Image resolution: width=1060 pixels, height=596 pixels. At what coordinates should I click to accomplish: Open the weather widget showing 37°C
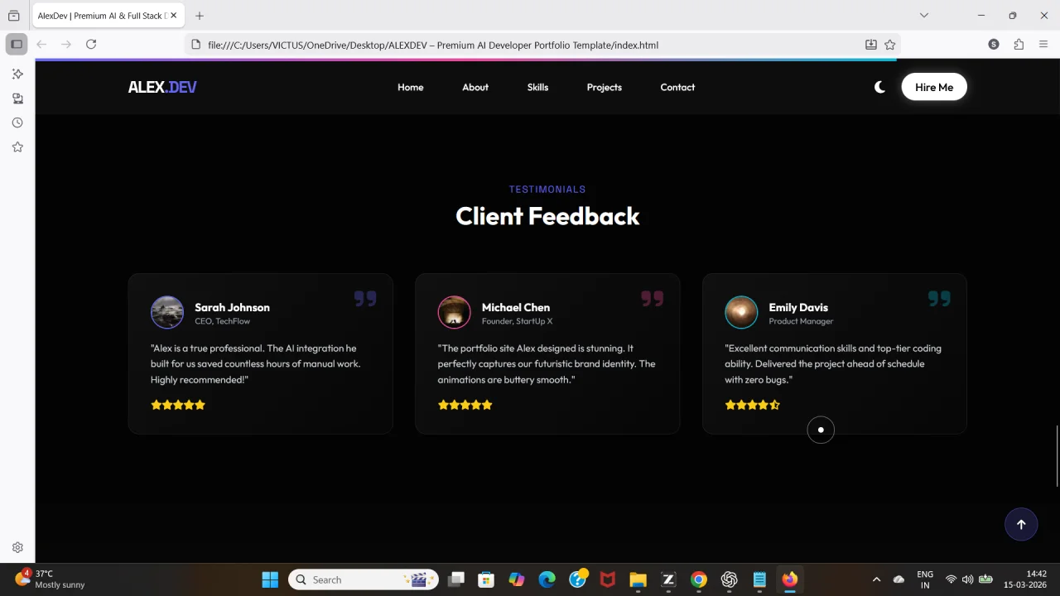[x=51, y=579]
